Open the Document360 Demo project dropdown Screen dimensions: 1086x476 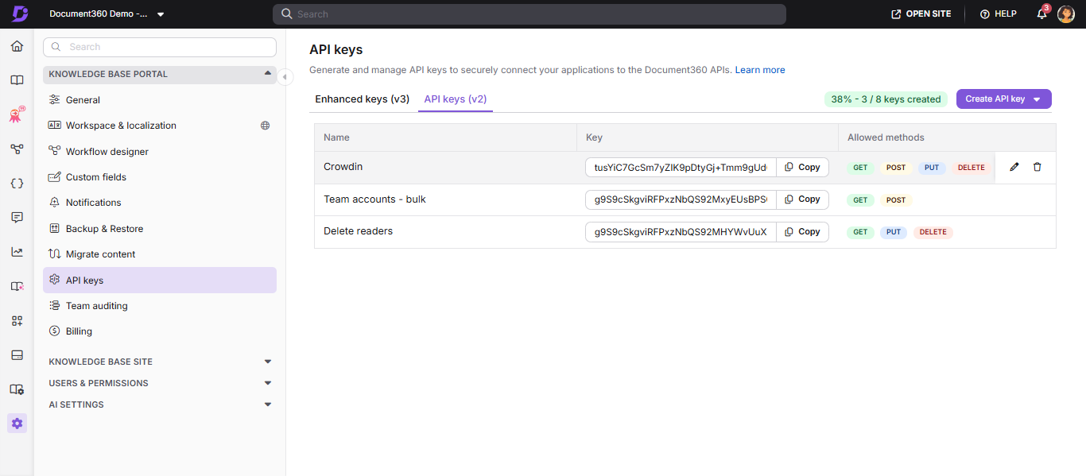click(107, 14)
